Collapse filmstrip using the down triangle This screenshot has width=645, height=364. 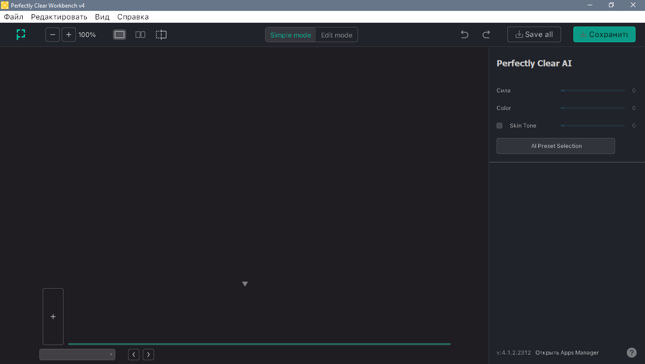[245, 284]
